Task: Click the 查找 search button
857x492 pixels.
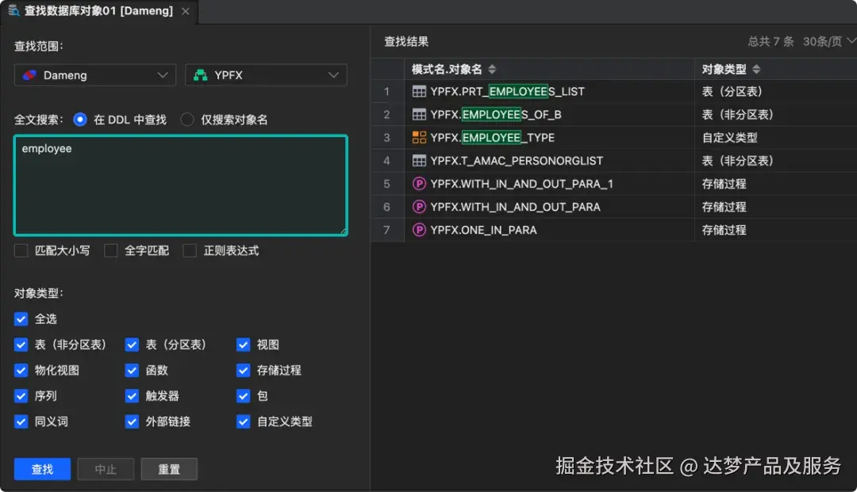Action: point(42,469)
